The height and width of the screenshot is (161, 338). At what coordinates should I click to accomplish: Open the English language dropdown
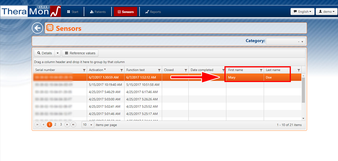[x=302, y=12]
